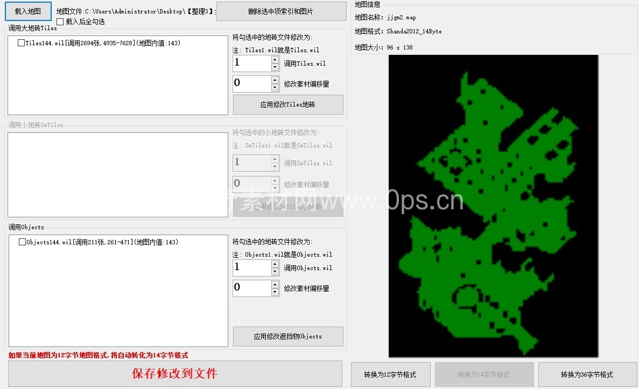Convert the map with 转换为12字节格式
Image resolution: width=639 pixels, height=389 pixels.
[390, 374]
